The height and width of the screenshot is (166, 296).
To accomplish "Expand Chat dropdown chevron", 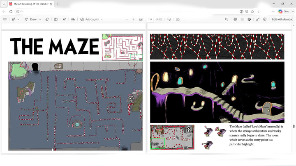I will [x=293, y=11].
